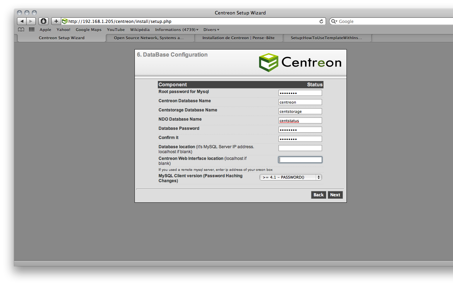453x283 pixels.
Task: Focus the Centstorage Database Name field
Action: click(x=300, y=111)
